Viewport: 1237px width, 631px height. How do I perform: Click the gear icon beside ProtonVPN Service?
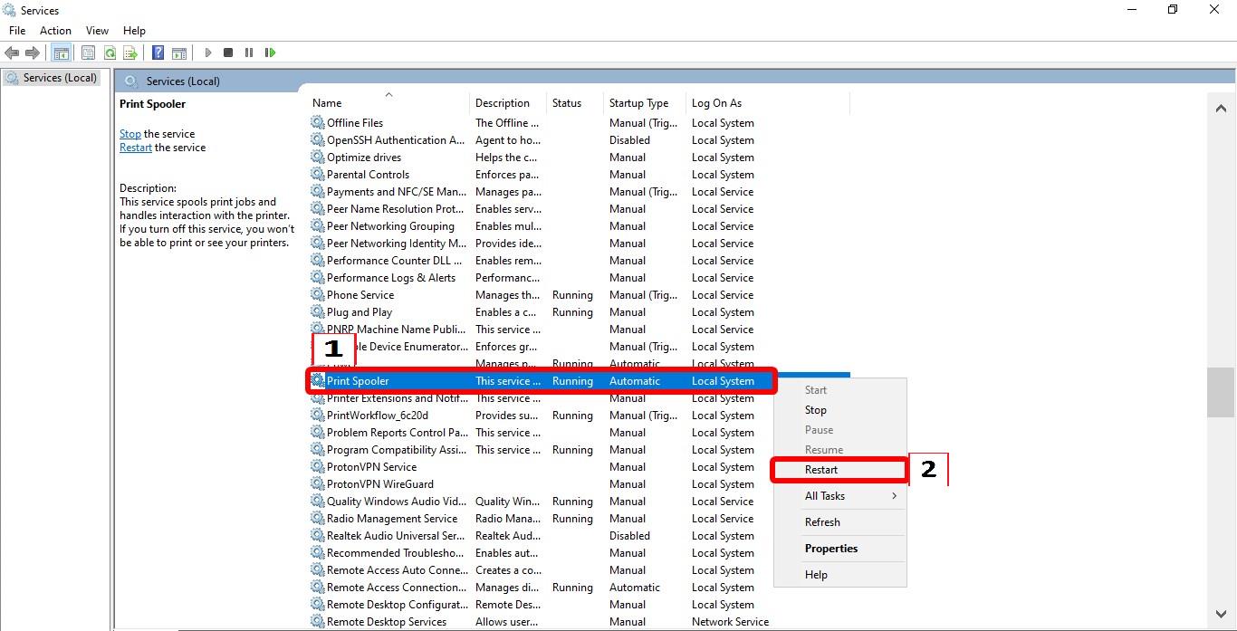317,466
